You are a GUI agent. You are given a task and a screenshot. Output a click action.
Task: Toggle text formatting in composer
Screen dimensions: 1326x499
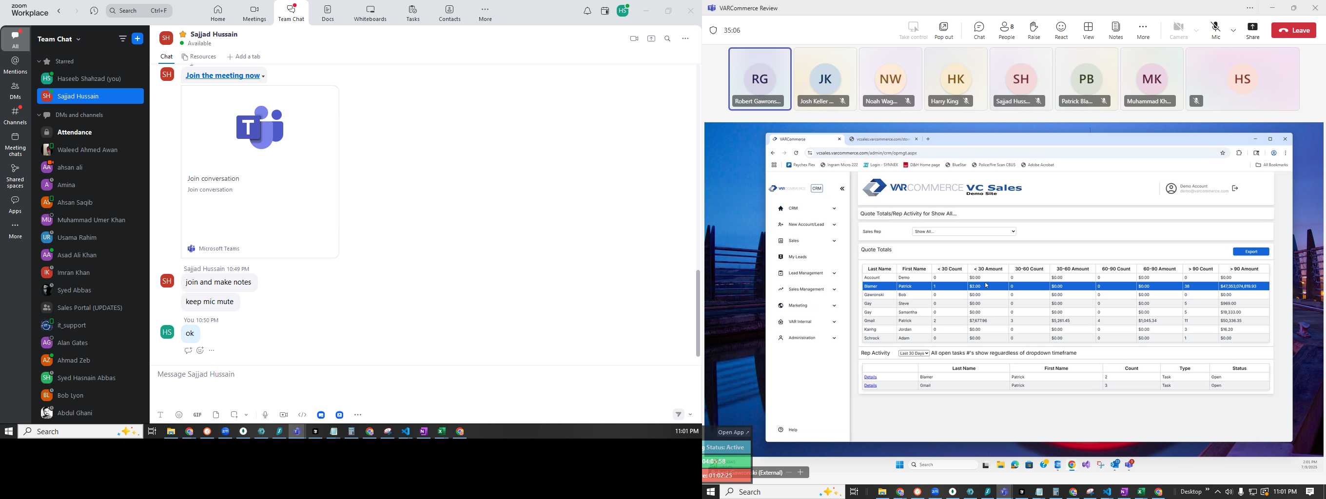coord(160,415)
